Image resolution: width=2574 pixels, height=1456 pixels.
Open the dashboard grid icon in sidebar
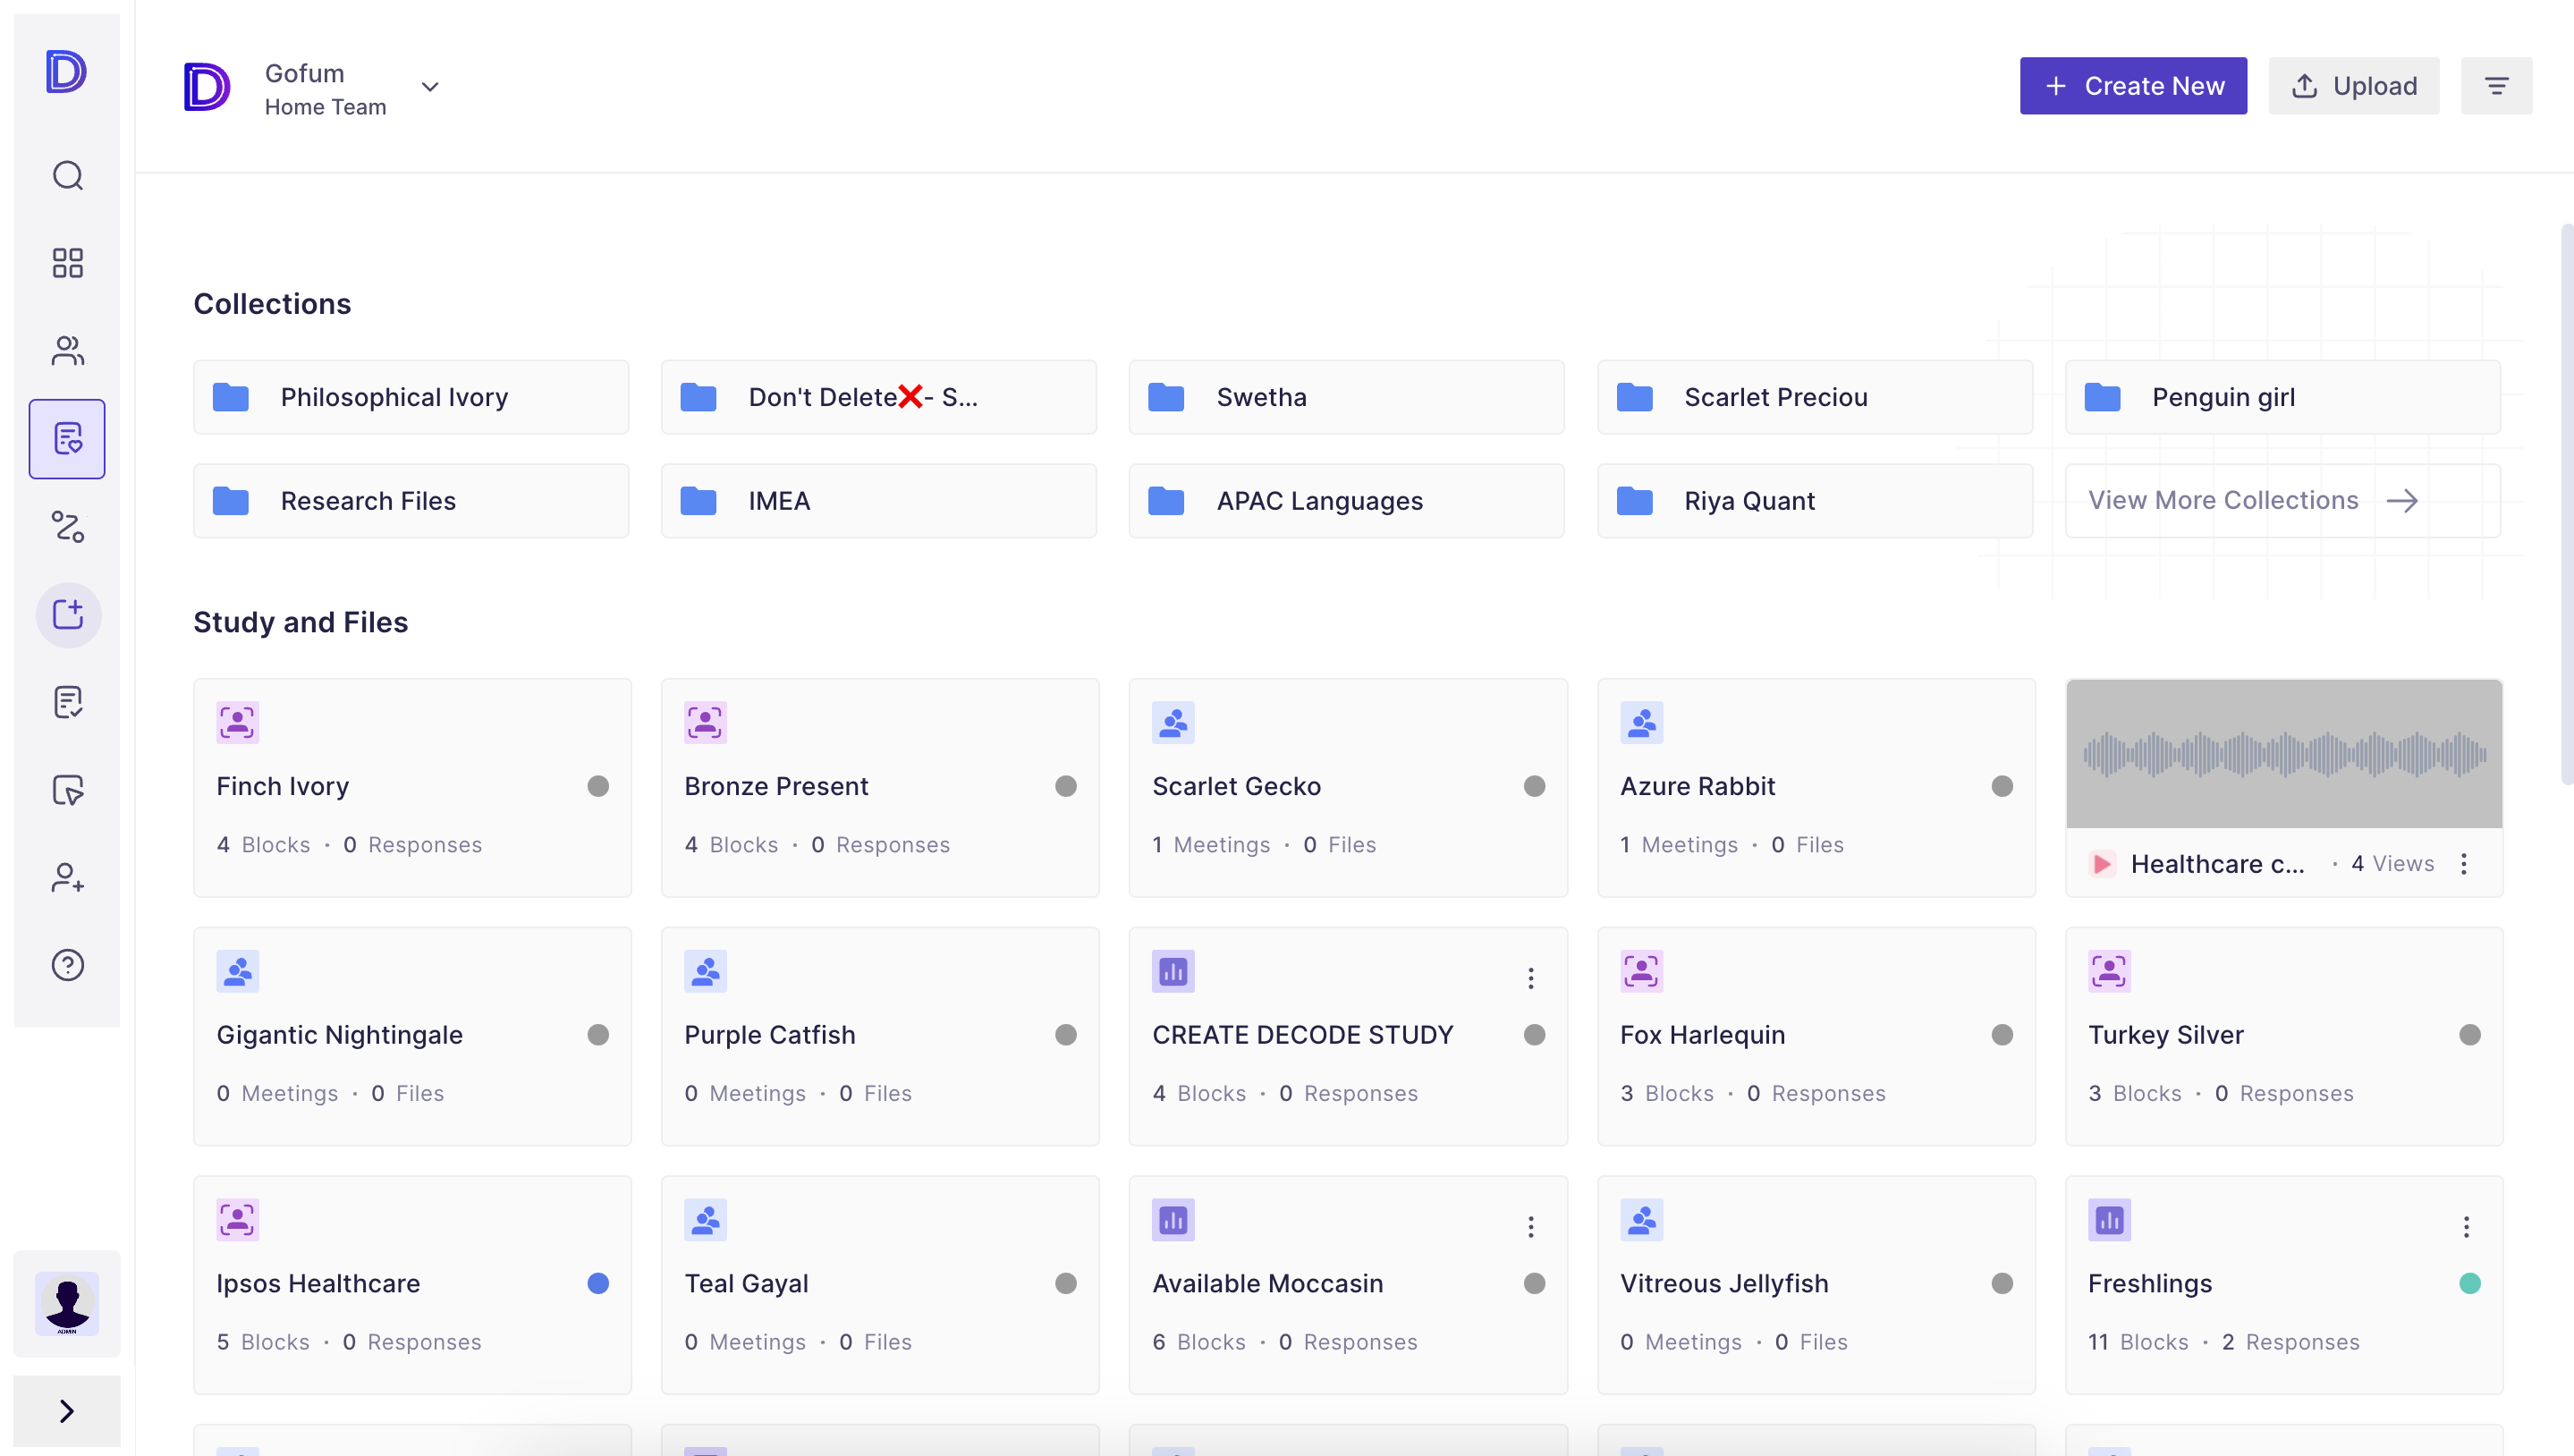(x=67, y=264)
